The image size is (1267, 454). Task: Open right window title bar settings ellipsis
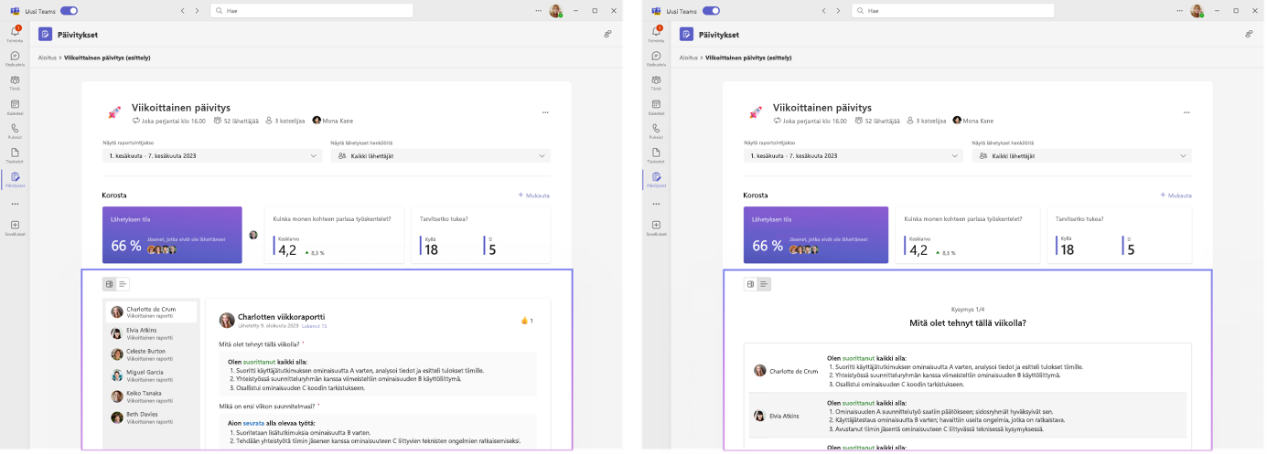click(x=1180, y=11)
